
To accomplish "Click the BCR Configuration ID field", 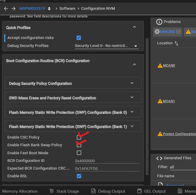I will (107, 161).
